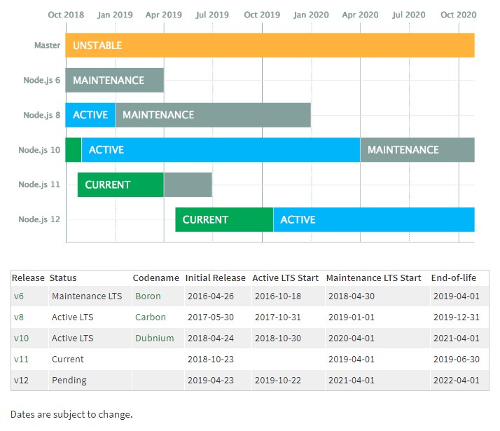Click the 2019-10-22 active LTS date

(x=278, y=381)
